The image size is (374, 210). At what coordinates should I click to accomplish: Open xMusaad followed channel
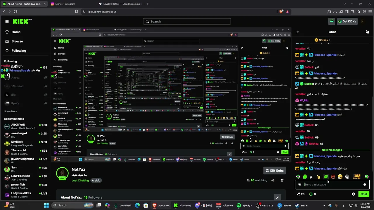(x=26, y=86)
